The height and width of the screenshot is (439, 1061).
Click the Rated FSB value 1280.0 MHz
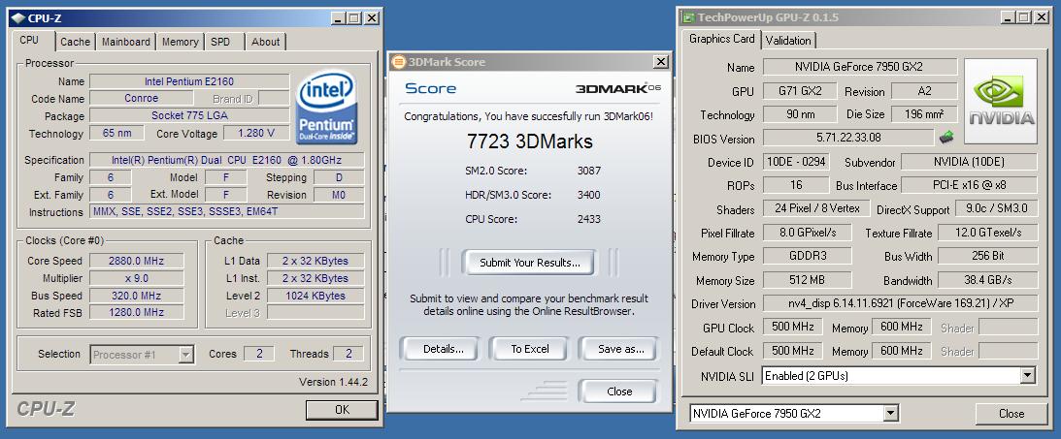(137, 313)
